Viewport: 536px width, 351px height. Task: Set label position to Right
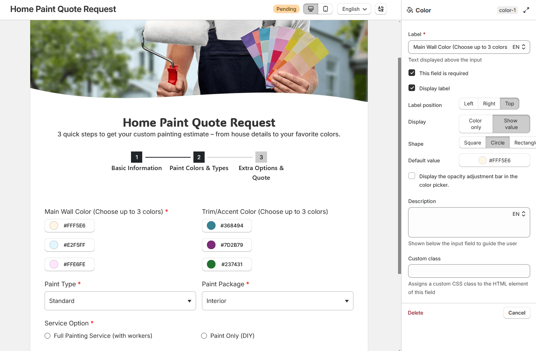point(489,104)
